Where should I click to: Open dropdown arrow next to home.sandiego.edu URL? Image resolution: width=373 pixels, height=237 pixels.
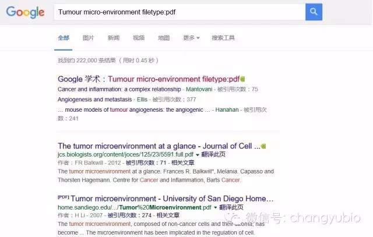click(x=214, y=207)
